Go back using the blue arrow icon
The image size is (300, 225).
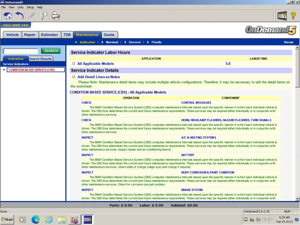[20, 15]
